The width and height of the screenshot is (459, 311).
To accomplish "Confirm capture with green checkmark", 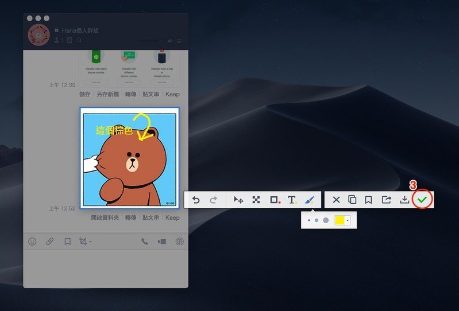I will coord(422,200).
